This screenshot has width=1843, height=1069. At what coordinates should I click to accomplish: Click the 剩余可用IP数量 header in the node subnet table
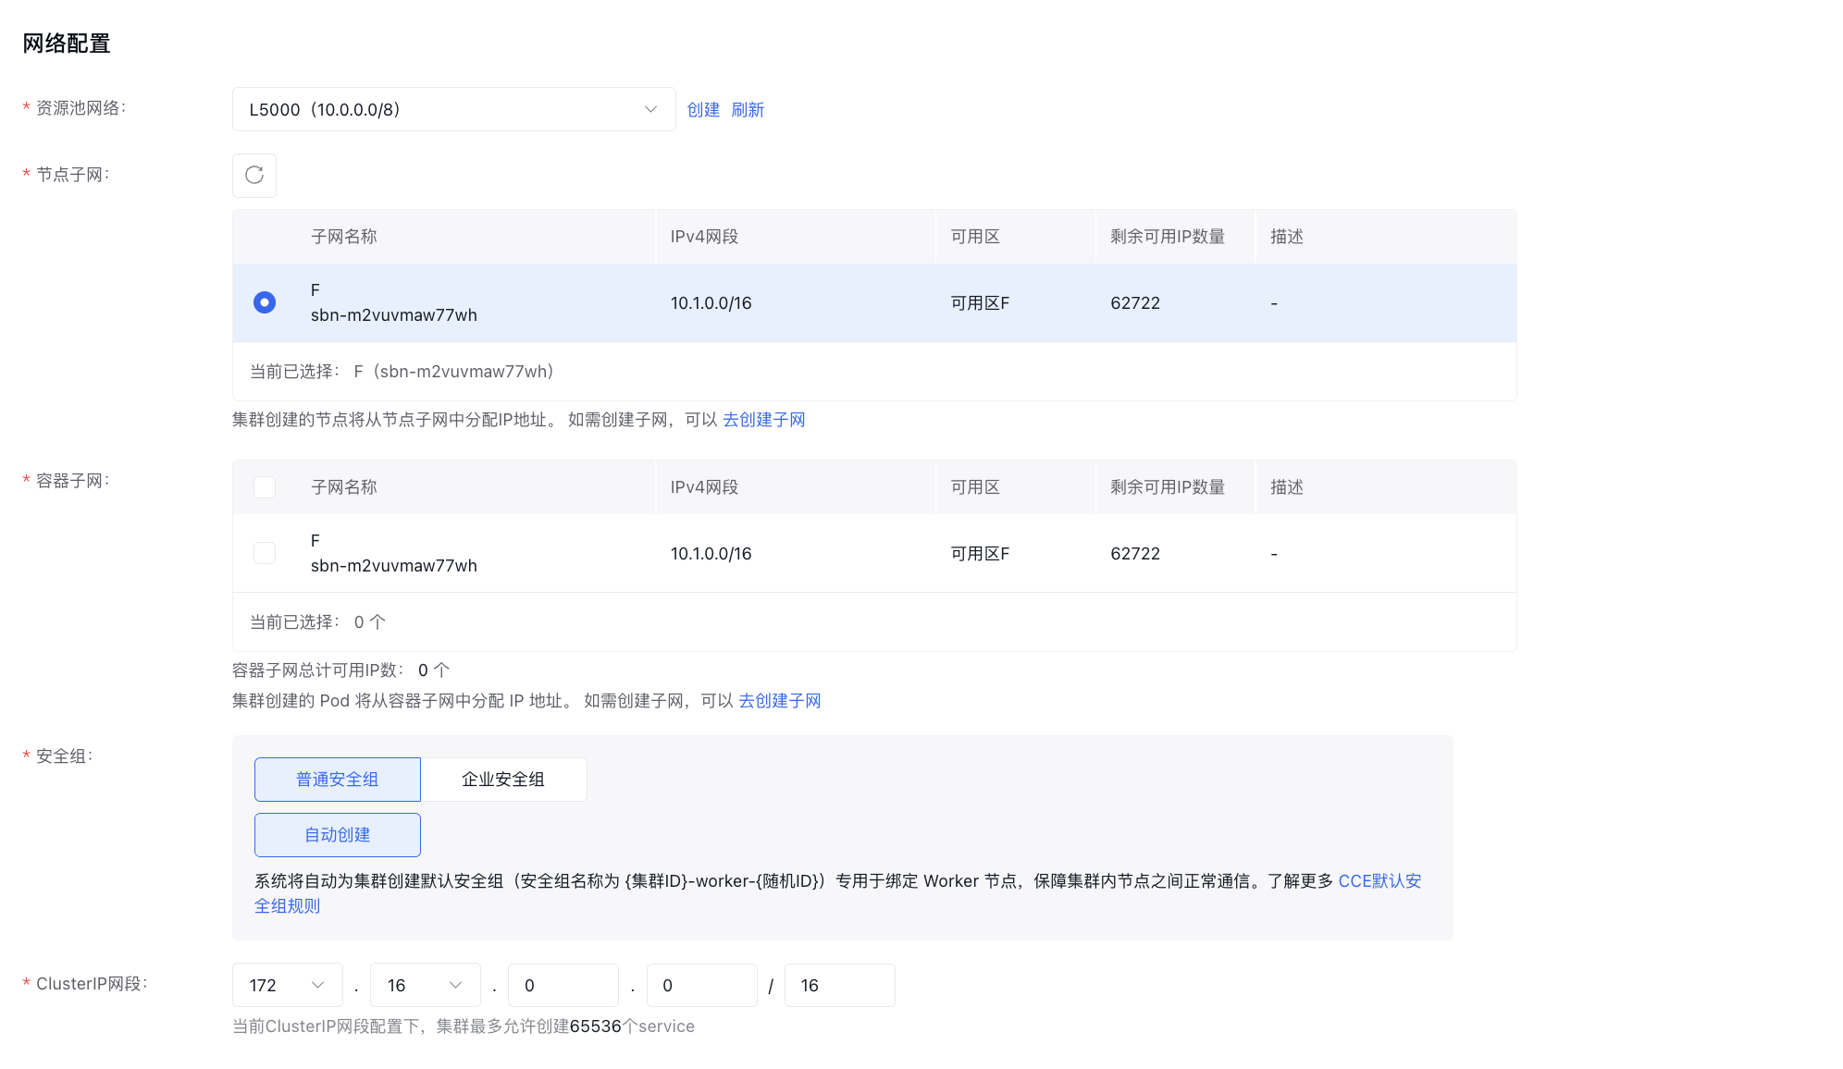(1168, 237)
